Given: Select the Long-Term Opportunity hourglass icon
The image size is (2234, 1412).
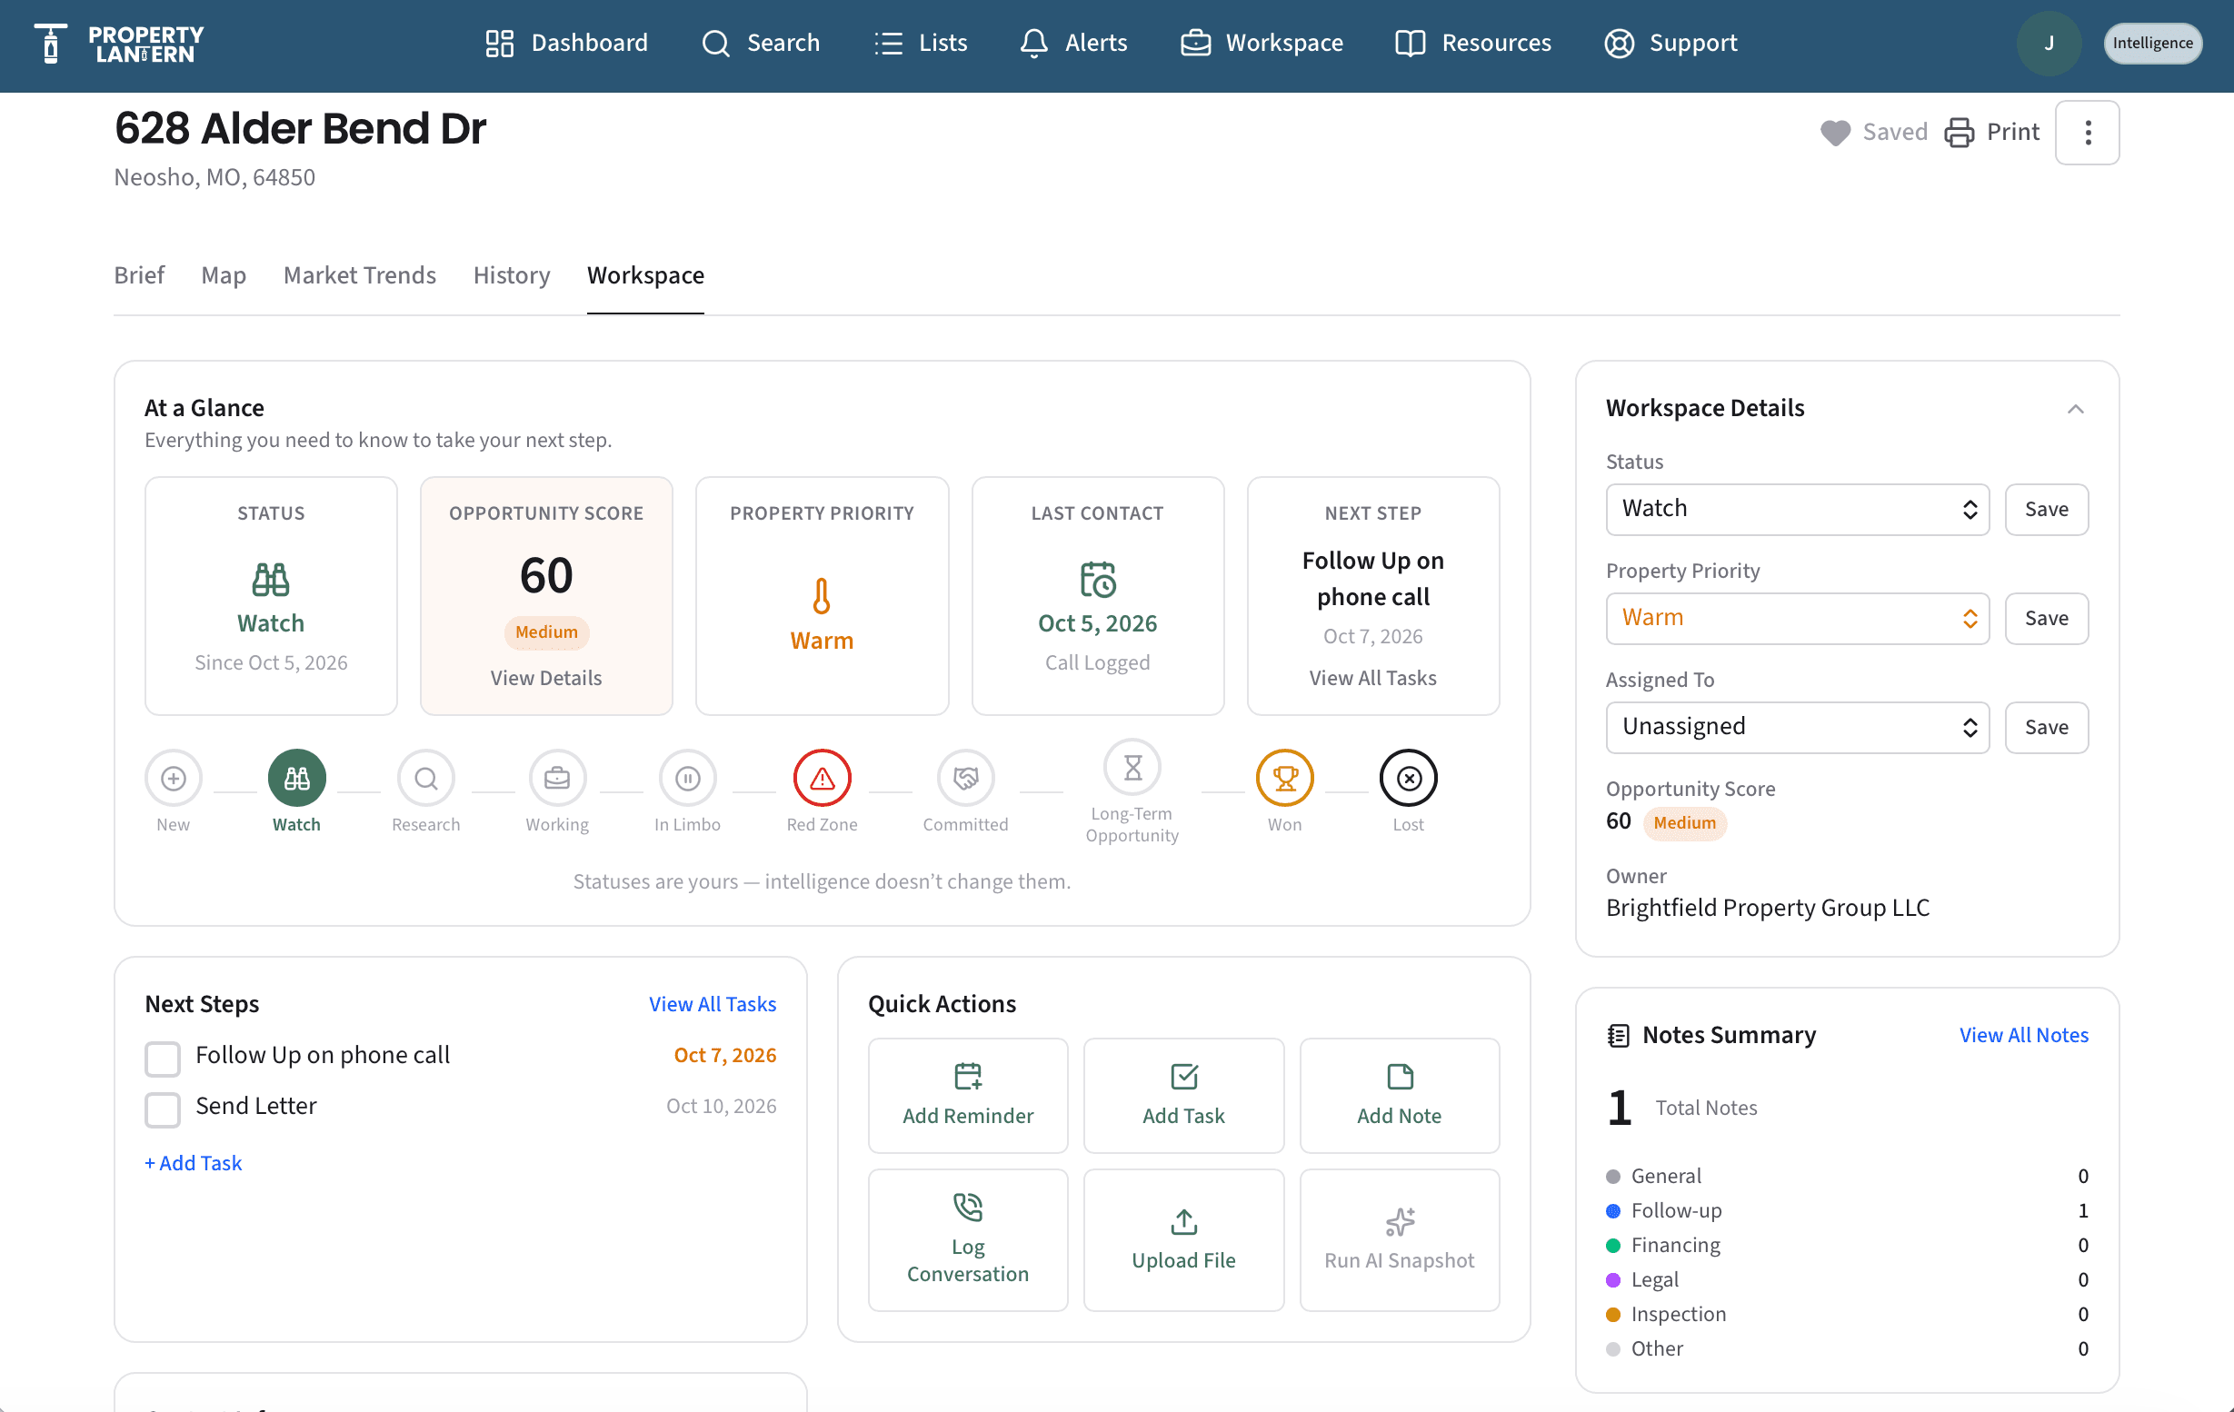Looking at the screenshot, I should click(1132, 767).
